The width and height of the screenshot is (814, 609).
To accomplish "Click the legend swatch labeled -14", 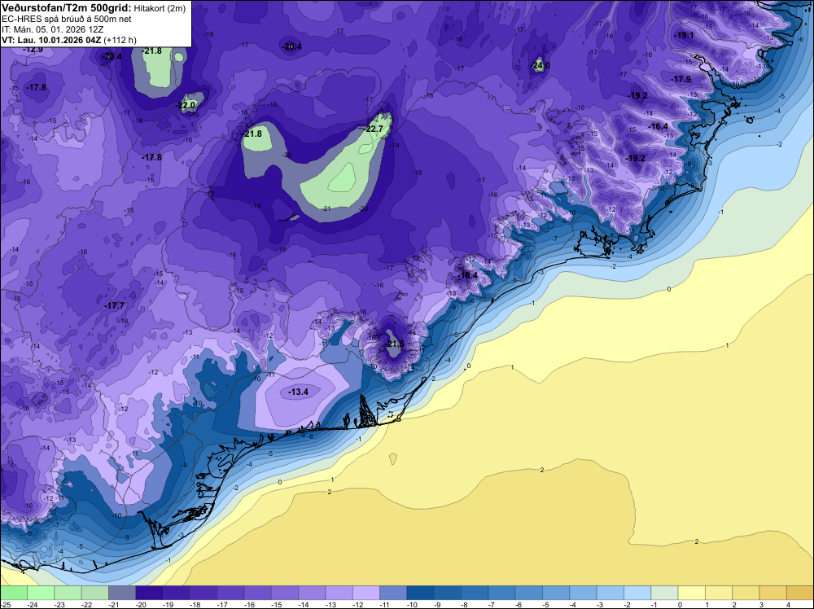I will click(312, 593).
